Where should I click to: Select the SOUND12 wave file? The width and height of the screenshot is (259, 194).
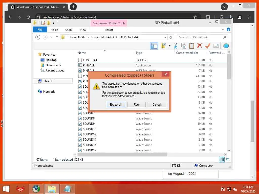pos(89,129)
